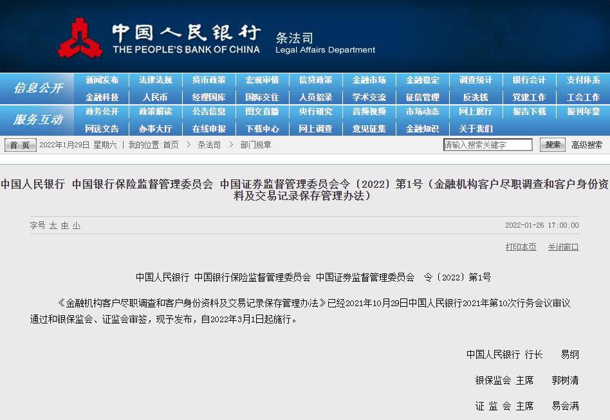Focus the keyword search input field

coord(488,145)
